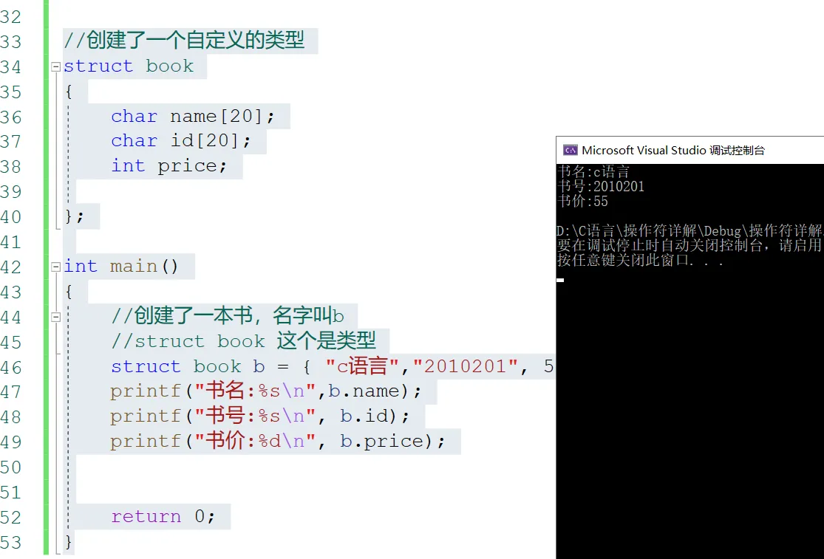This screenshot has height=559, width=824.
Task: Click the comment '//创建了一本书，名字叫b'
Action: pyautogui.click(x=228, y=316)
